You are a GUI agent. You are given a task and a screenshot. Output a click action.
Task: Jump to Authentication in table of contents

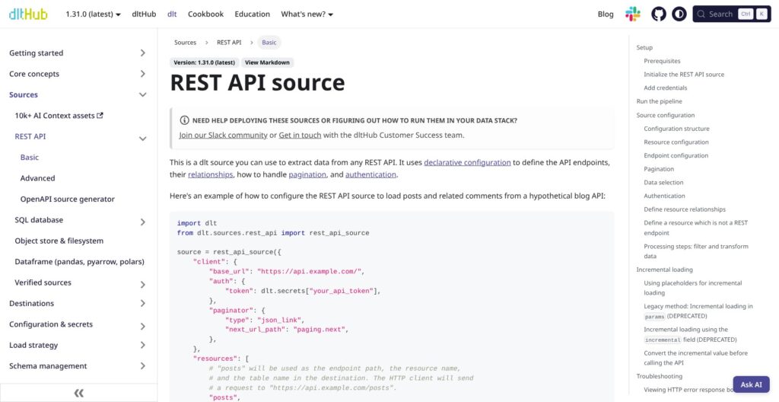pos(664,196)
